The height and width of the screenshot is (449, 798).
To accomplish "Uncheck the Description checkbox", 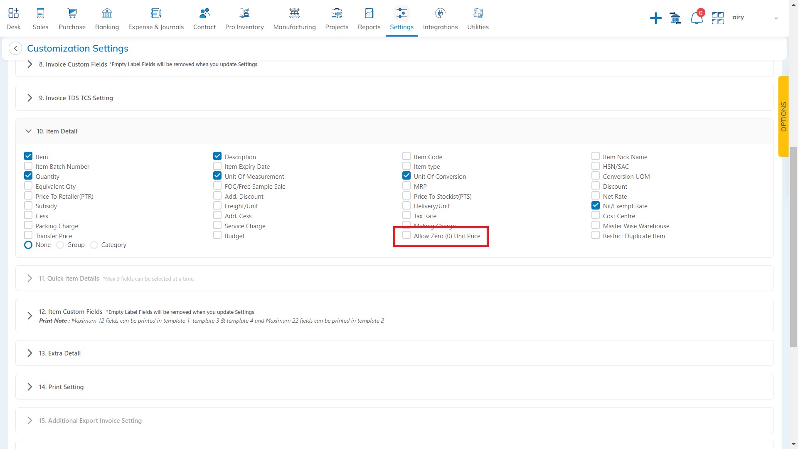I will [x=217, y=156].
